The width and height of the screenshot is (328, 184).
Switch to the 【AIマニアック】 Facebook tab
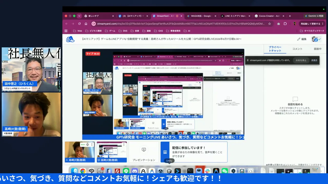133,16
